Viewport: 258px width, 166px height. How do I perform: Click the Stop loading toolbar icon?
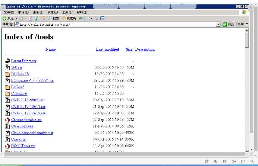pos(31,19)
